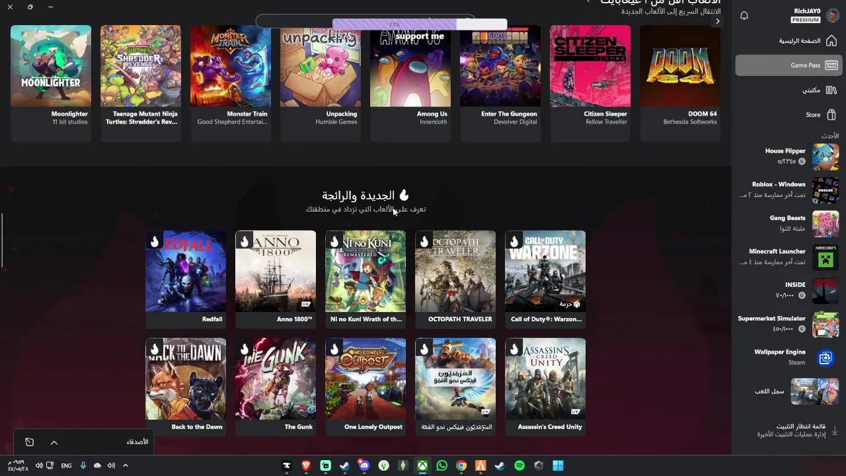Open Enter the Gungeon card
Image resolution: width=846 pixels, height=476 pixels.
pos(500,83)
